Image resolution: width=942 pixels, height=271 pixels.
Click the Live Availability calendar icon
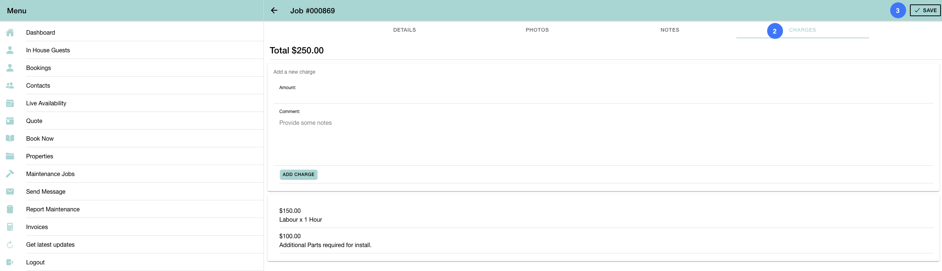(10, 103)
